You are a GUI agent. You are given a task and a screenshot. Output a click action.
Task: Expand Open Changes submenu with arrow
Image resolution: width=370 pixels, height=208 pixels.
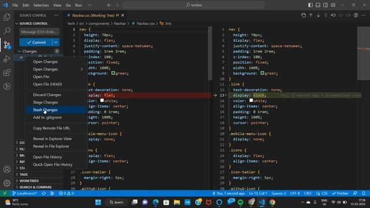point(82,69)
